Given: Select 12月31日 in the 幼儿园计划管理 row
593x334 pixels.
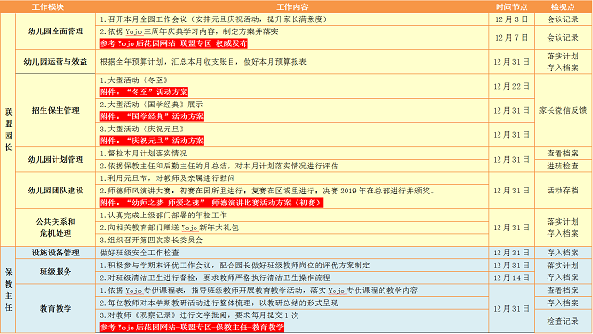Looking at the screenshot, I should pos(511,159).
